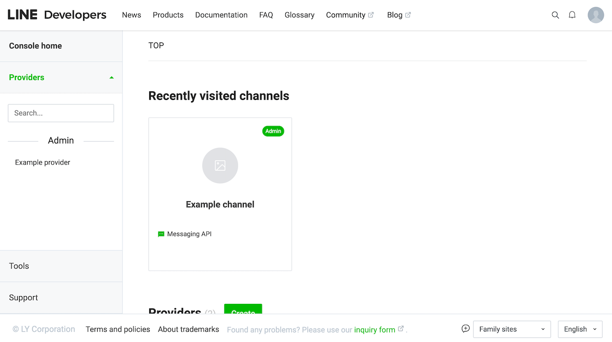Collapse the Providers section arrow
This screenshot has height=342, width=612.
[x=111, y=78]
